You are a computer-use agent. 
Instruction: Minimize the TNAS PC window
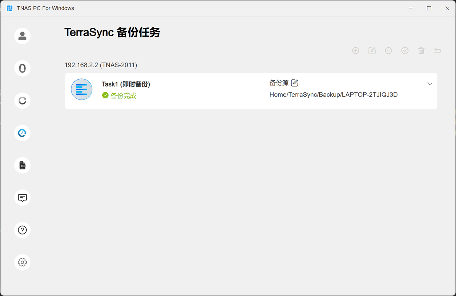(x=411, y=8)
